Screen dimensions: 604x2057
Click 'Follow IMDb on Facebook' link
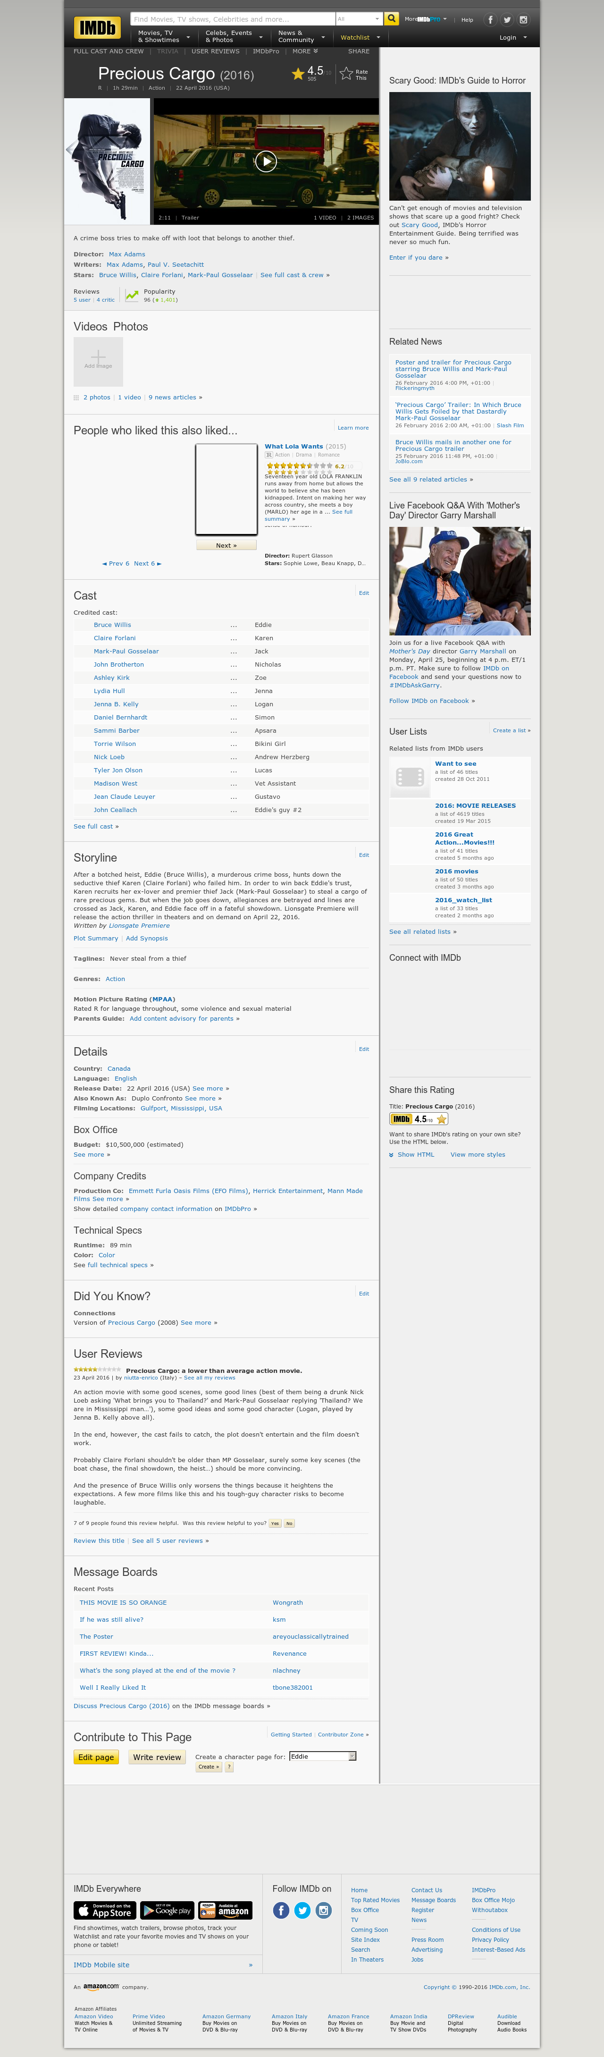click(429, 701)
